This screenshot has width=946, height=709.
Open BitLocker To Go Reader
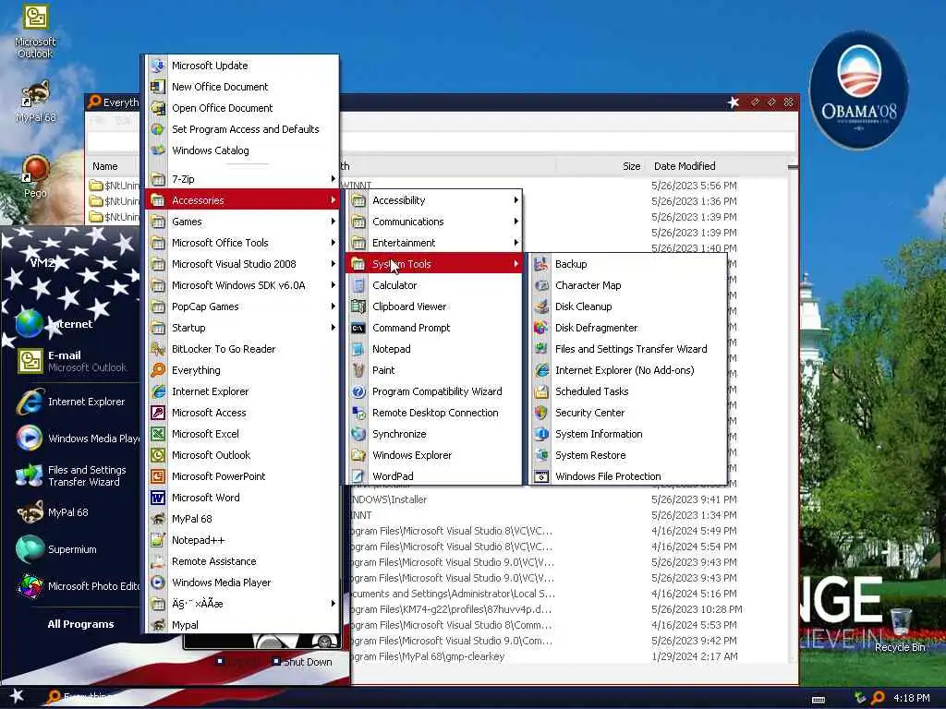click(x=242, y=349)
